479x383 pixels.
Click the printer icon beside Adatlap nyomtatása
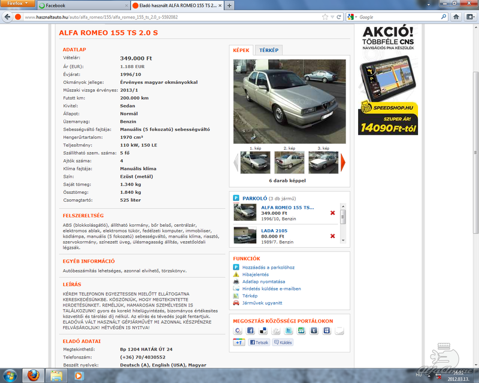tap(236, 281)
